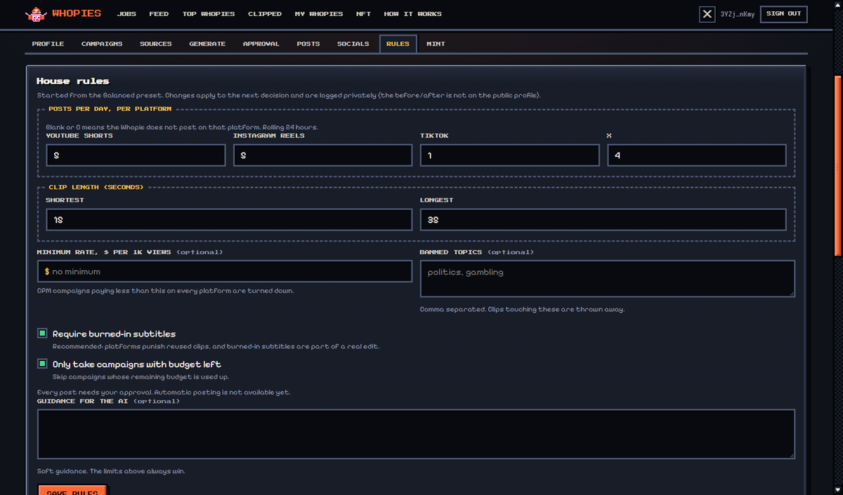Image resolution: width=843 pixels, height=495 pixels.
Task: Open Top Whopies in navigation
Action: 209,14
